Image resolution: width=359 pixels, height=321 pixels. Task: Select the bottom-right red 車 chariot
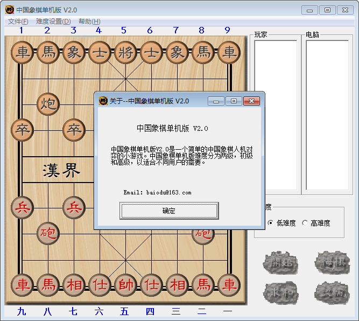coord(229,284)
